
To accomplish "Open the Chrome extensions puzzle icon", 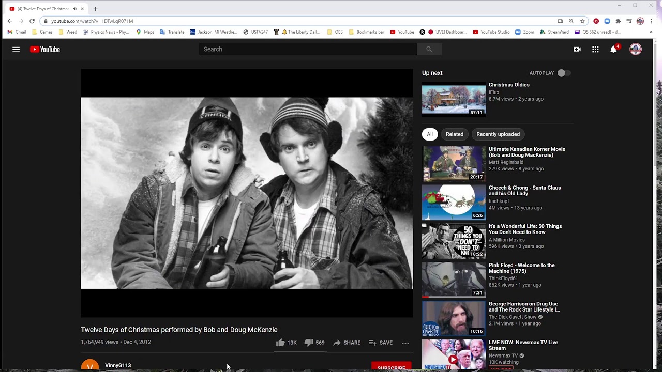I will click(x=618, y=21).
